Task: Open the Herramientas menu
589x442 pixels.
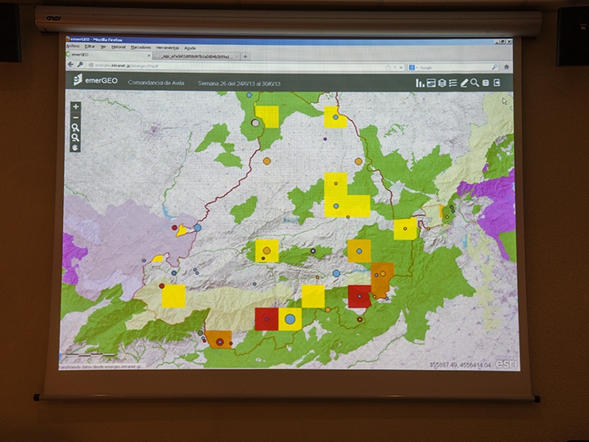Action: [167, 47]
